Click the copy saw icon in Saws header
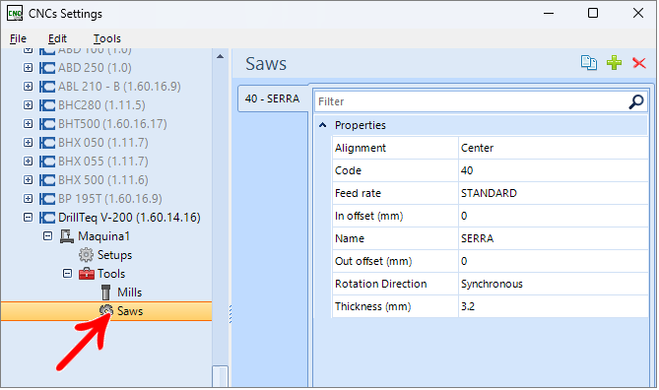Screen dimensions: 659x390 (x=589, y=63)
